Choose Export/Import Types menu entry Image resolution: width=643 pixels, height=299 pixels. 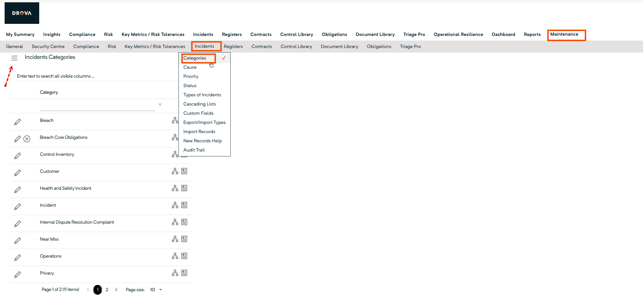point(204,122)
